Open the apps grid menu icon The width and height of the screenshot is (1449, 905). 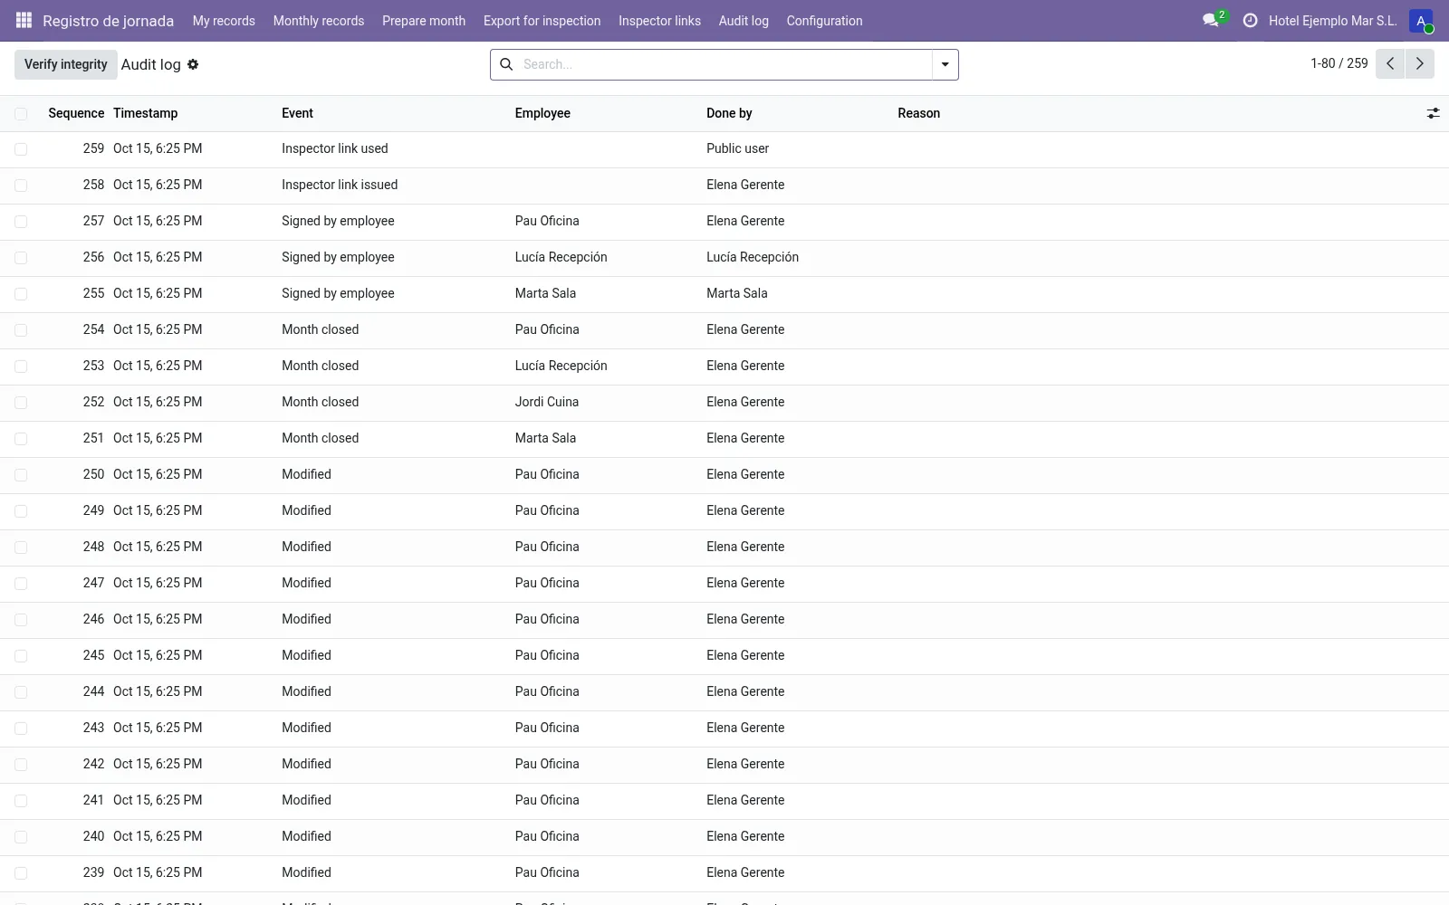24,20
